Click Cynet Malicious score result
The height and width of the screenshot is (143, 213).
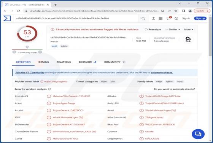(65, 139)
